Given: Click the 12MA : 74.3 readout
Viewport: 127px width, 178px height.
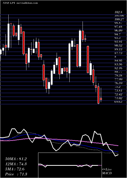Looking at the screenshot, I should click(16, 164).
